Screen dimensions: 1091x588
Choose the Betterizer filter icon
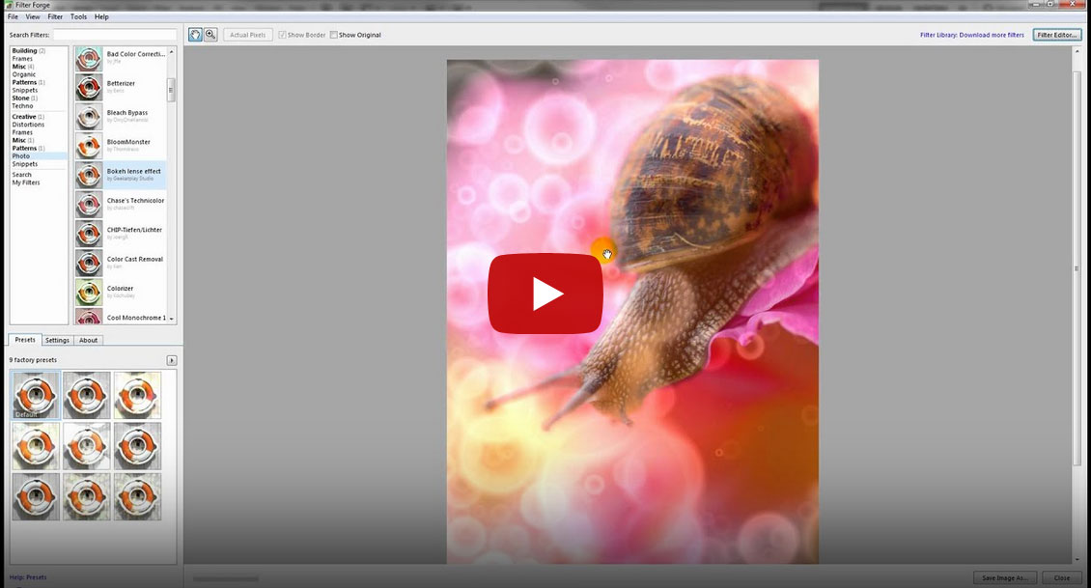[89, 88]
